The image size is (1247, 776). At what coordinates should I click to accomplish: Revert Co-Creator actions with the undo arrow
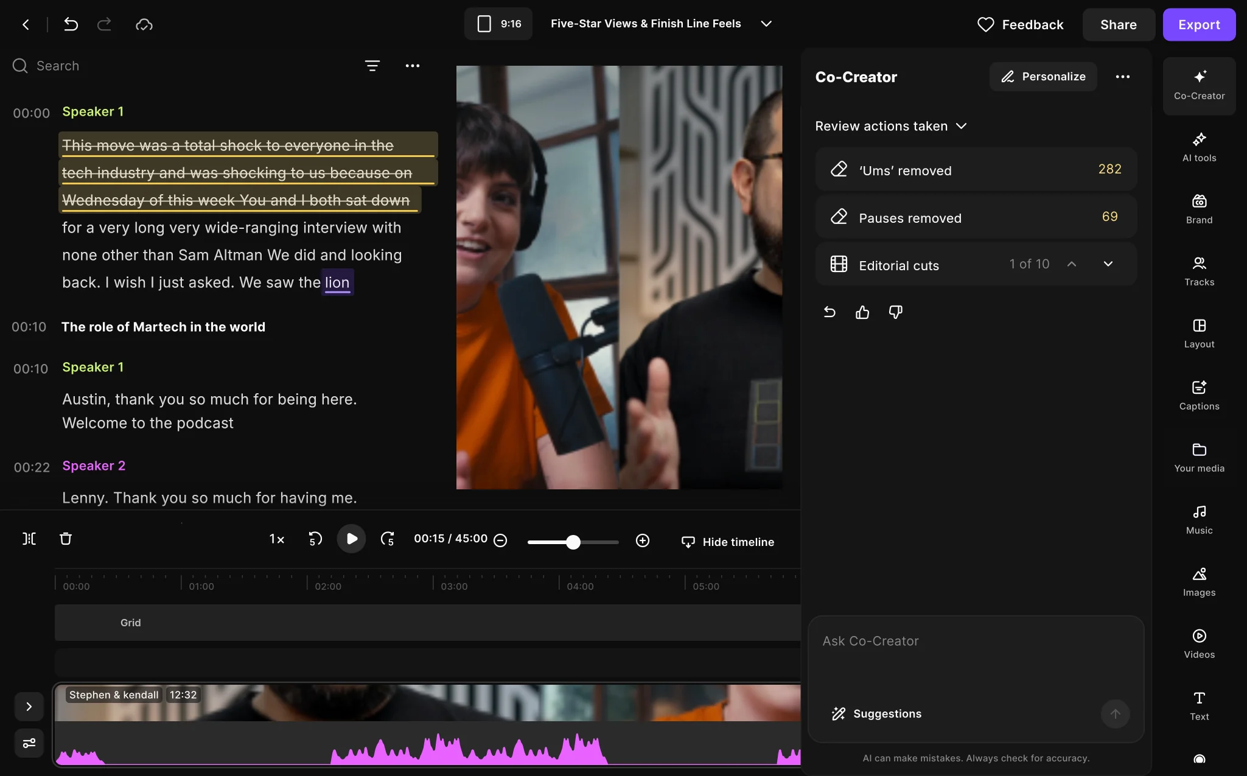click(x=830, y=312)
